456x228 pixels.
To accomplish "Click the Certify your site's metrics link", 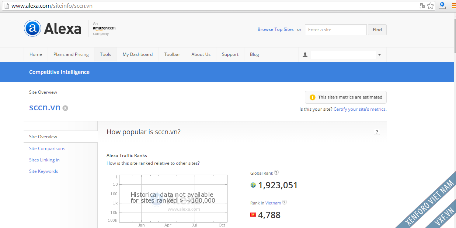I will 360,109.
